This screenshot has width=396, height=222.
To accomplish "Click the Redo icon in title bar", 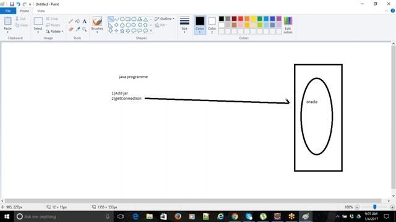I will 25,4.
